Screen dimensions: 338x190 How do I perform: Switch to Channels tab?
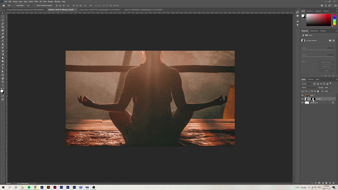[x=311, y=79]
